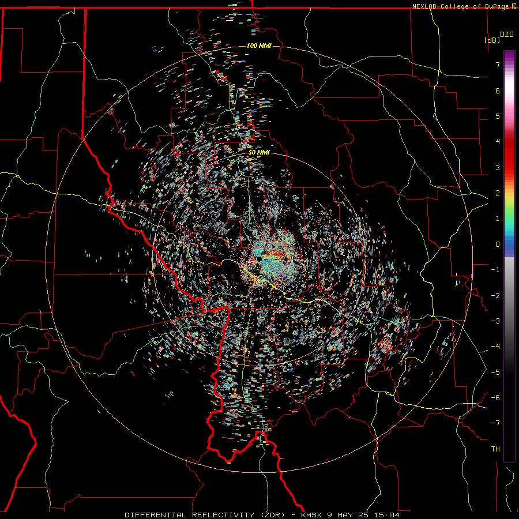519x519 pixels.
Task: Click the positive 1 scale value
Action: (498, 219)
